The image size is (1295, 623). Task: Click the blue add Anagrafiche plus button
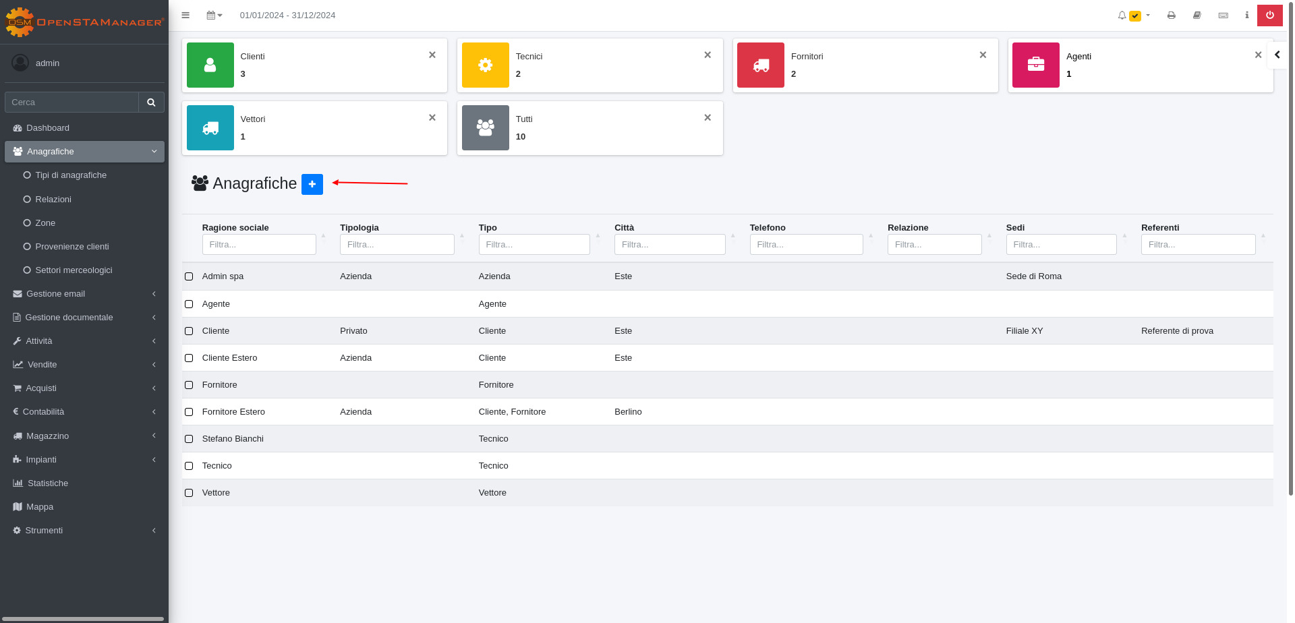(312, 184)
